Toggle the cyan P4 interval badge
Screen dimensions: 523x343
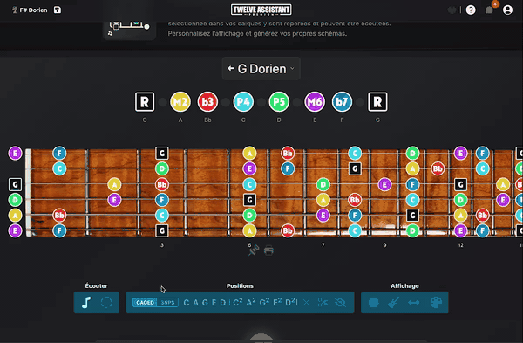tap(243, 102)
